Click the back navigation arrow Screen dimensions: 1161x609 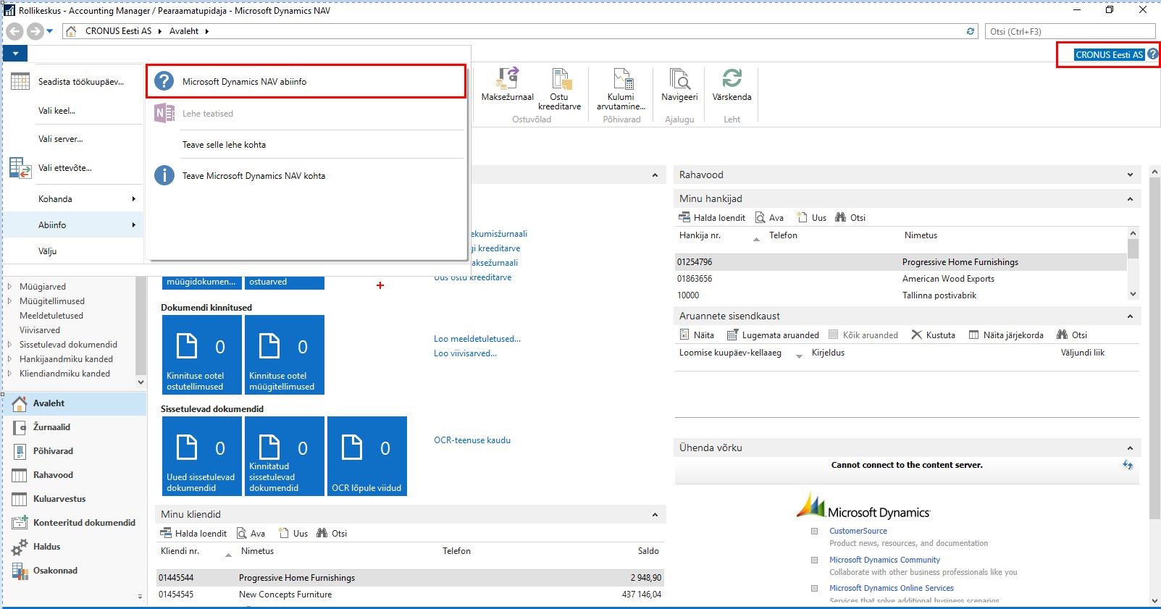point(14,31)
